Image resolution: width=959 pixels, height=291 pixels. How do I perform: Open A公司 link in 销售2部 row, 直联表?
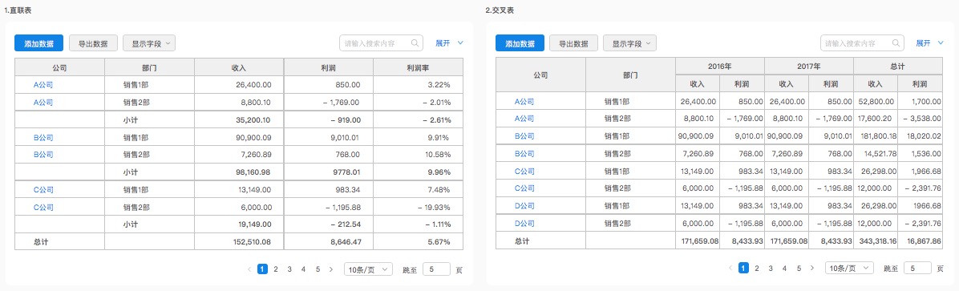coord(42,103)
